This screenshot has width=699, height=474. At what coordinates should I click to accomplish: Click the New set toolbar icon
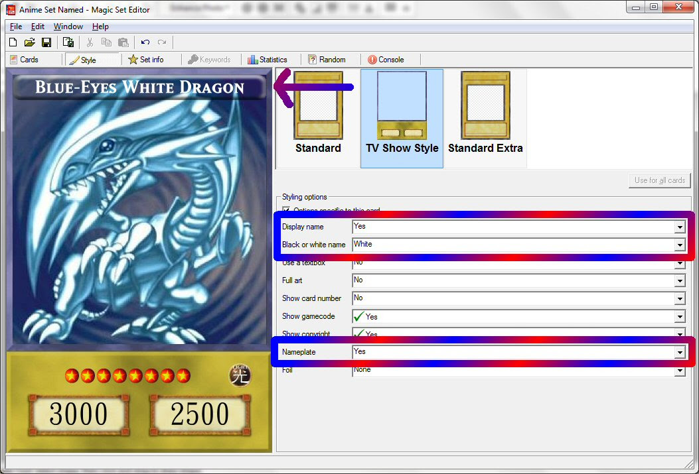(13, 42)
